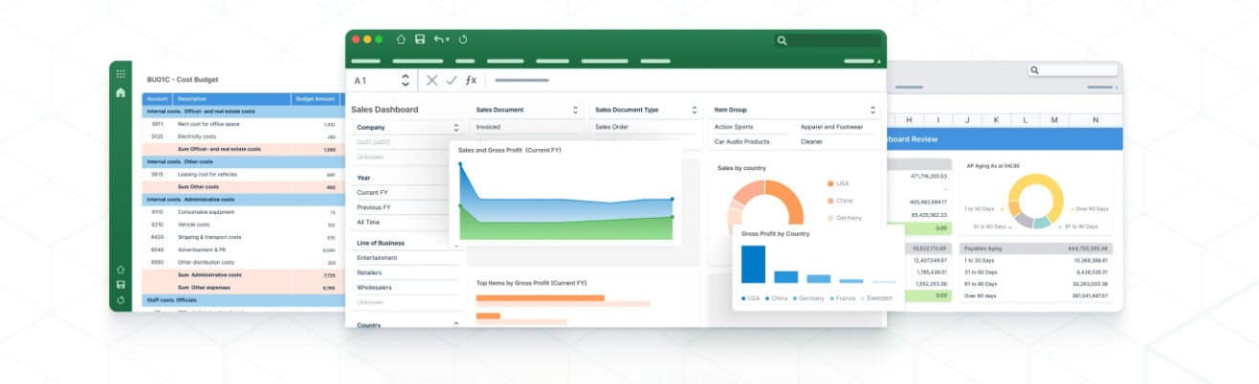Click the Over 90 days payables row

tap(1037, 296)
